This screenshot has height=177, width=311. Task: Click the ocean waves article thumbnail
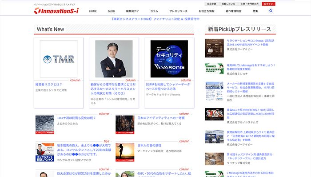(45, 125)
